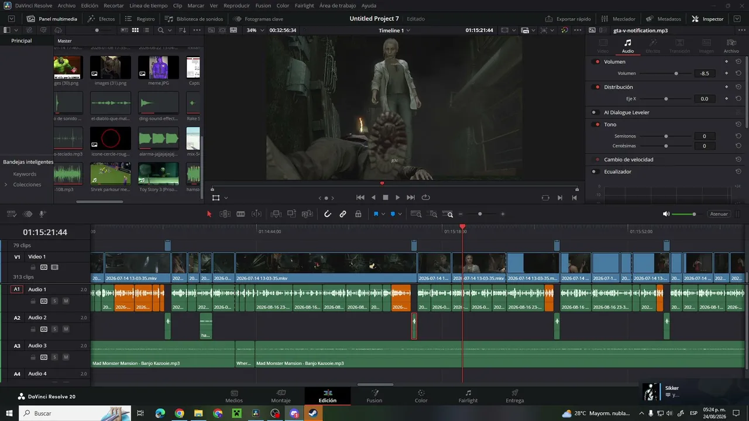Toggle the Panel multimedia button
The width and height of the screenshot is (749, 421).
pos(51,19)
